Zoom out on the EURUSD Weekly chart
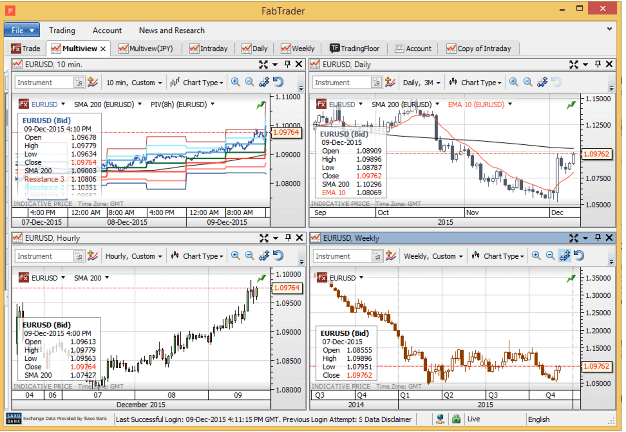This screenshot has width=626, height=432. 550,255
